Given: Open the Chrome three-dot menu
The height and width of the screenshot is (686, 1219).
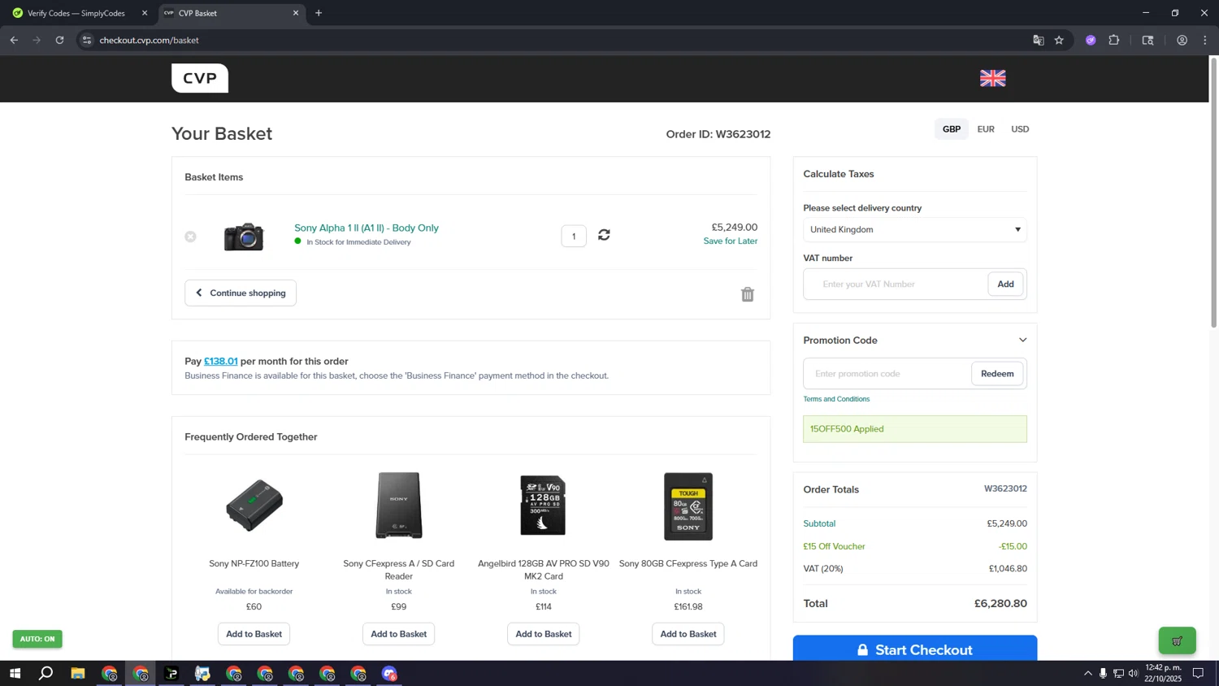Looking at the screenshot, I should tap(1205, 40).
